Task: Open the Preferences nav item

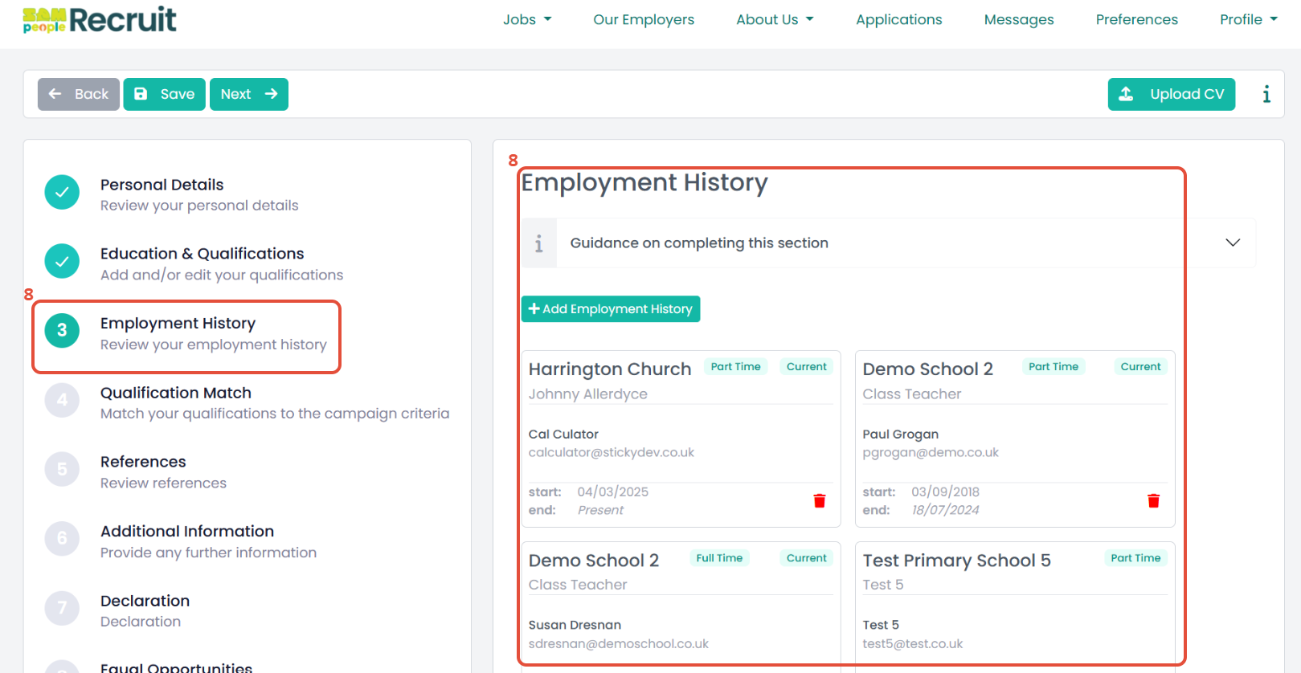Action: click(x=1136, y=20)
